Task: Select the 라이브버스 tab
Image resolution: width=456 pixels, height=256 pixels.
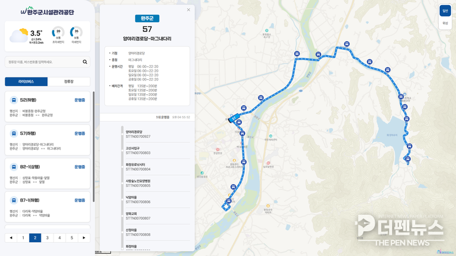Action: (26, 82)
